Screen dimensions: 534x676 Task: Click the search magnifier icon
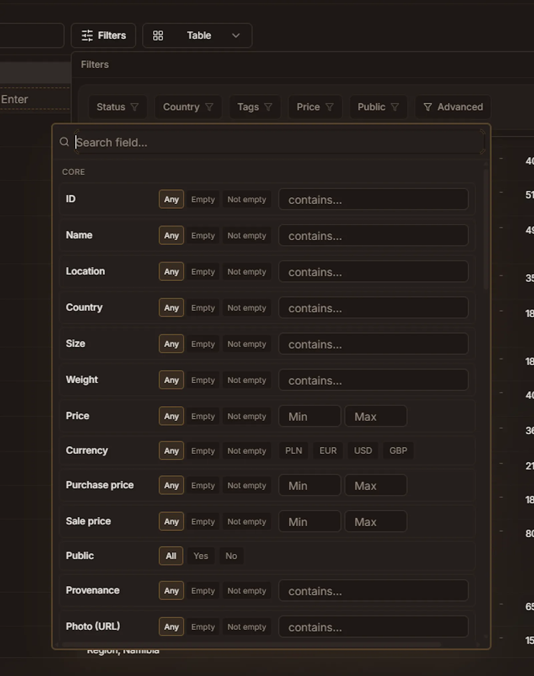64,142
